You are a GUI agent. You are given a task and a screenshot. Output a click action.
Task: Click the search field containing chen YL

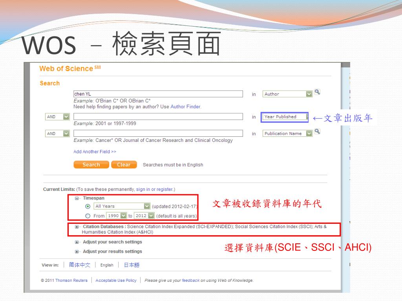click(158, 94)
